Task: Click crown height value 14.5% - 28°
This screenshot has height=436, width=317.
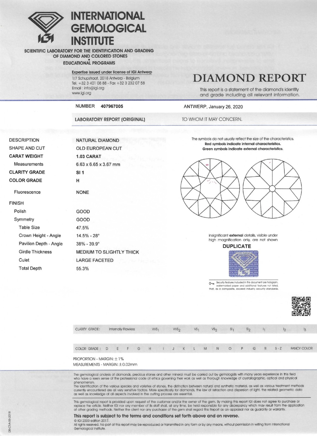Action: pos(88,236)
